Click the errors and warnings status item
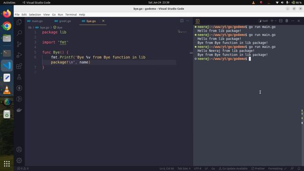 coord(23,169)
